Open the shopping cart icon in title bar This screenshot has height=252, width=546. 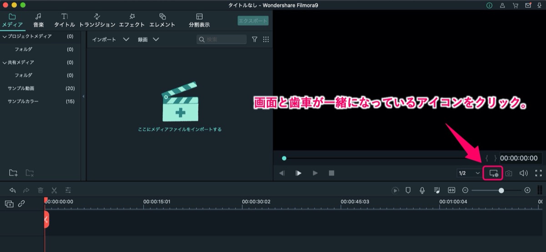click(x=515, y=5)
